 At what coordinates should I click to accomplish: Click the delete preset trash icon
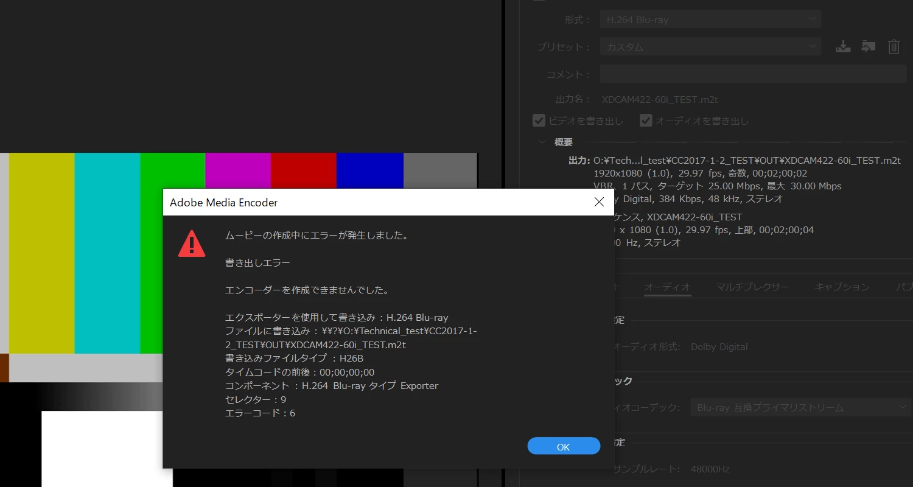point(894,47)
